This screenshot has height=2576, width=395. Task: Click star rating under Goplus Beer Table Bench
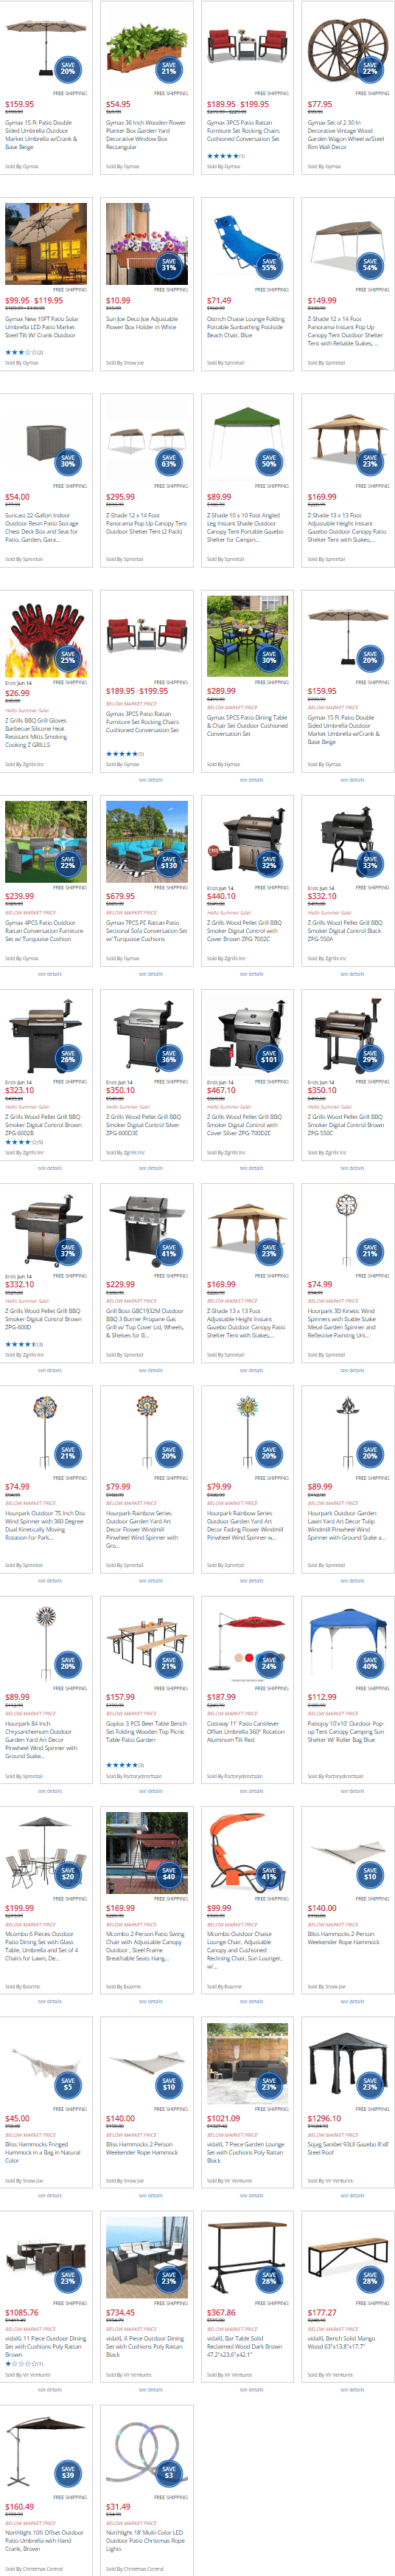[122, 1765]
